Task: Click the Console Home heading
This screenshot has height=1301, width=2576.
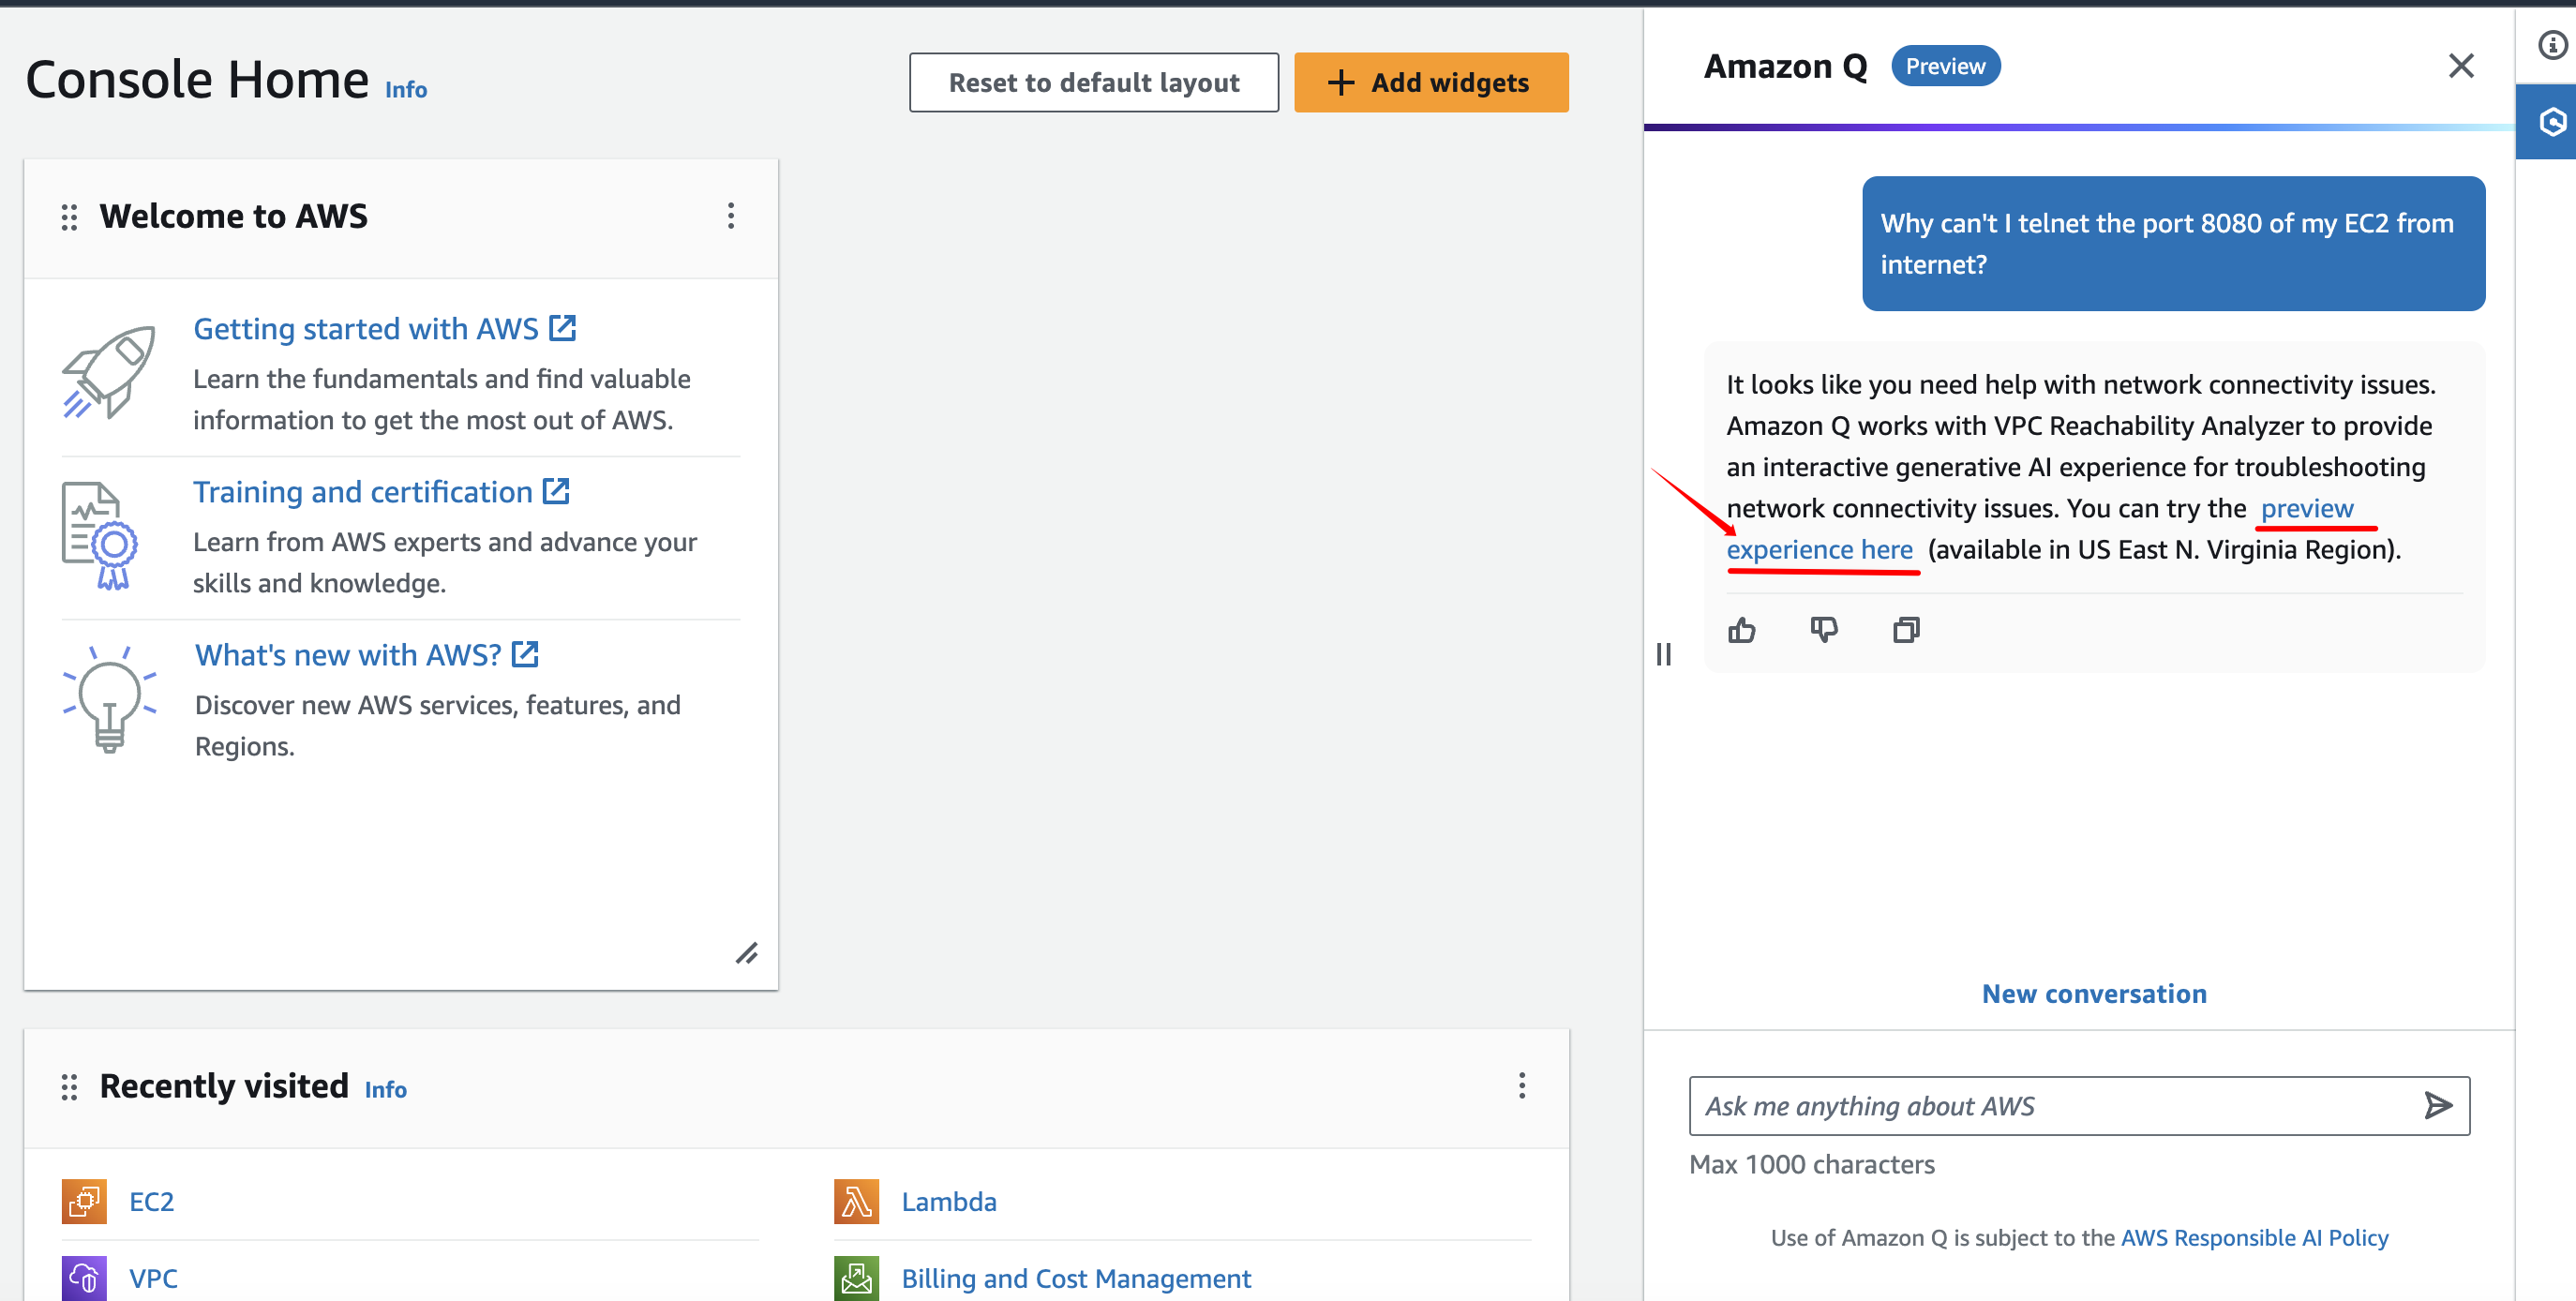Action: click(197, 80)
